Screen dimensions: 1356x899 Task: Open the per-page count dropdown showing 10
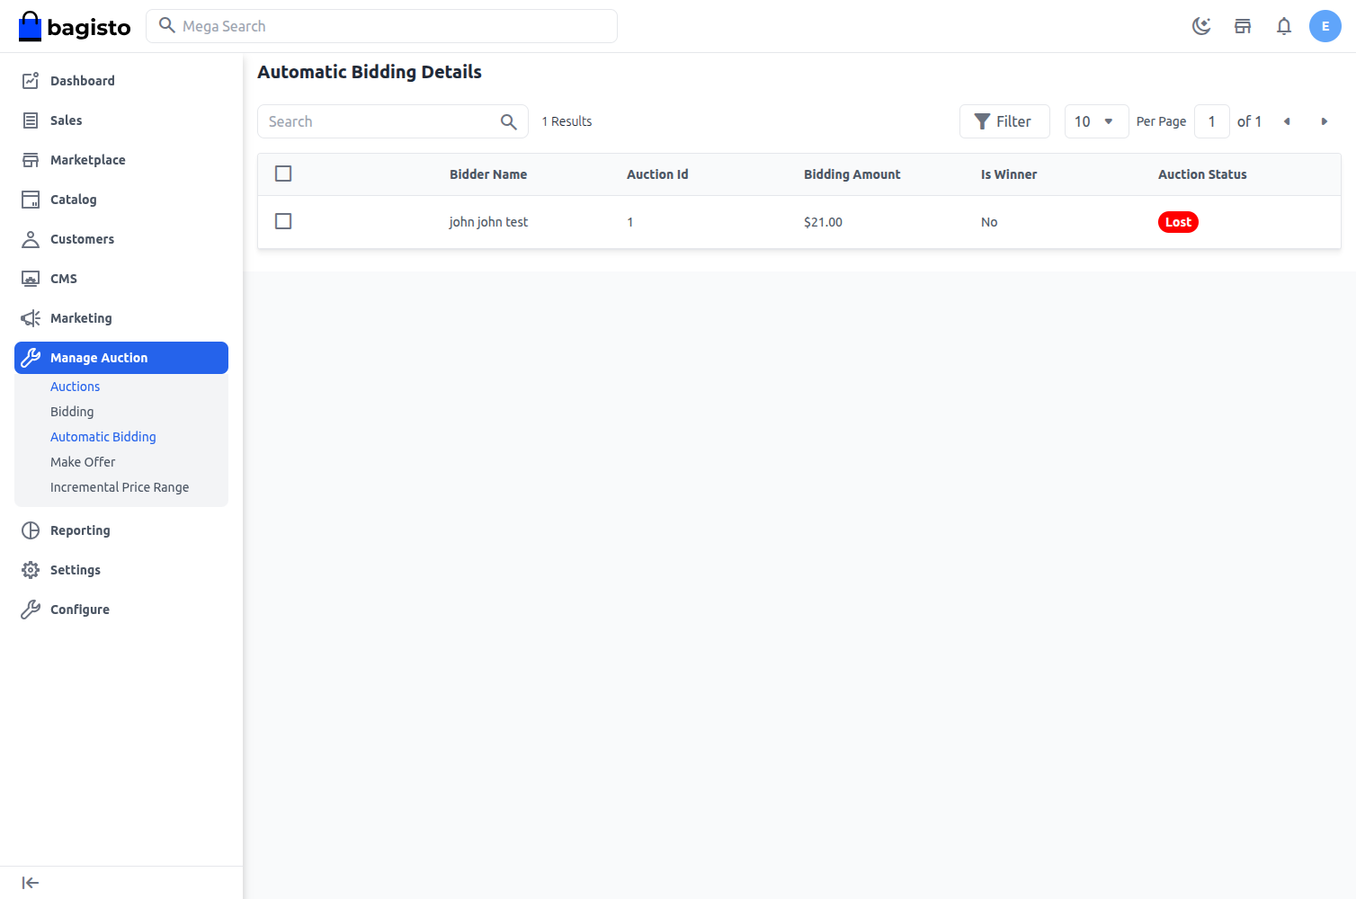point(1096,120)
